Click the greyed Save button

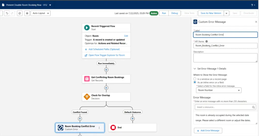click(x=235, y=13)
